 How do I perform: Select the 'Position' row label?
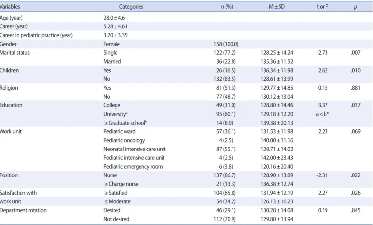point(9,175)
